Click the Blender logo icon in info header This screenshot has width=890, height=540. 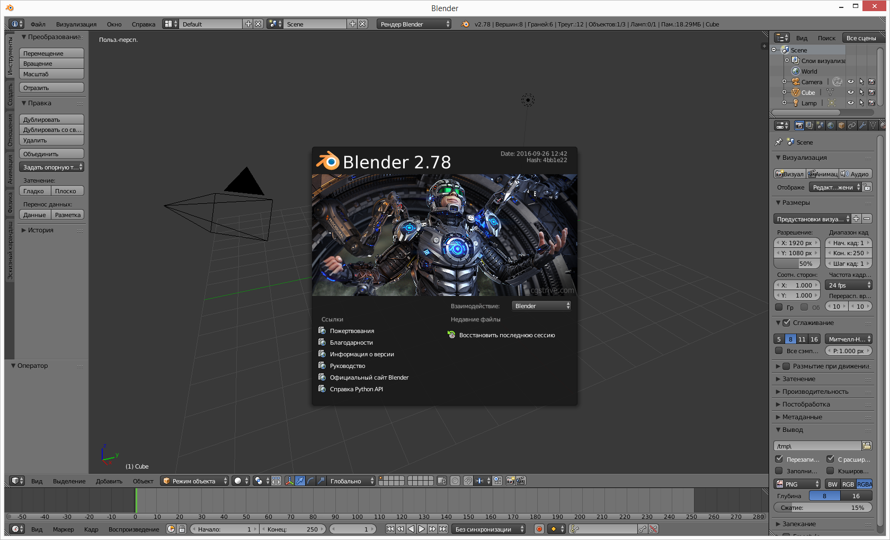click(465, 24)
